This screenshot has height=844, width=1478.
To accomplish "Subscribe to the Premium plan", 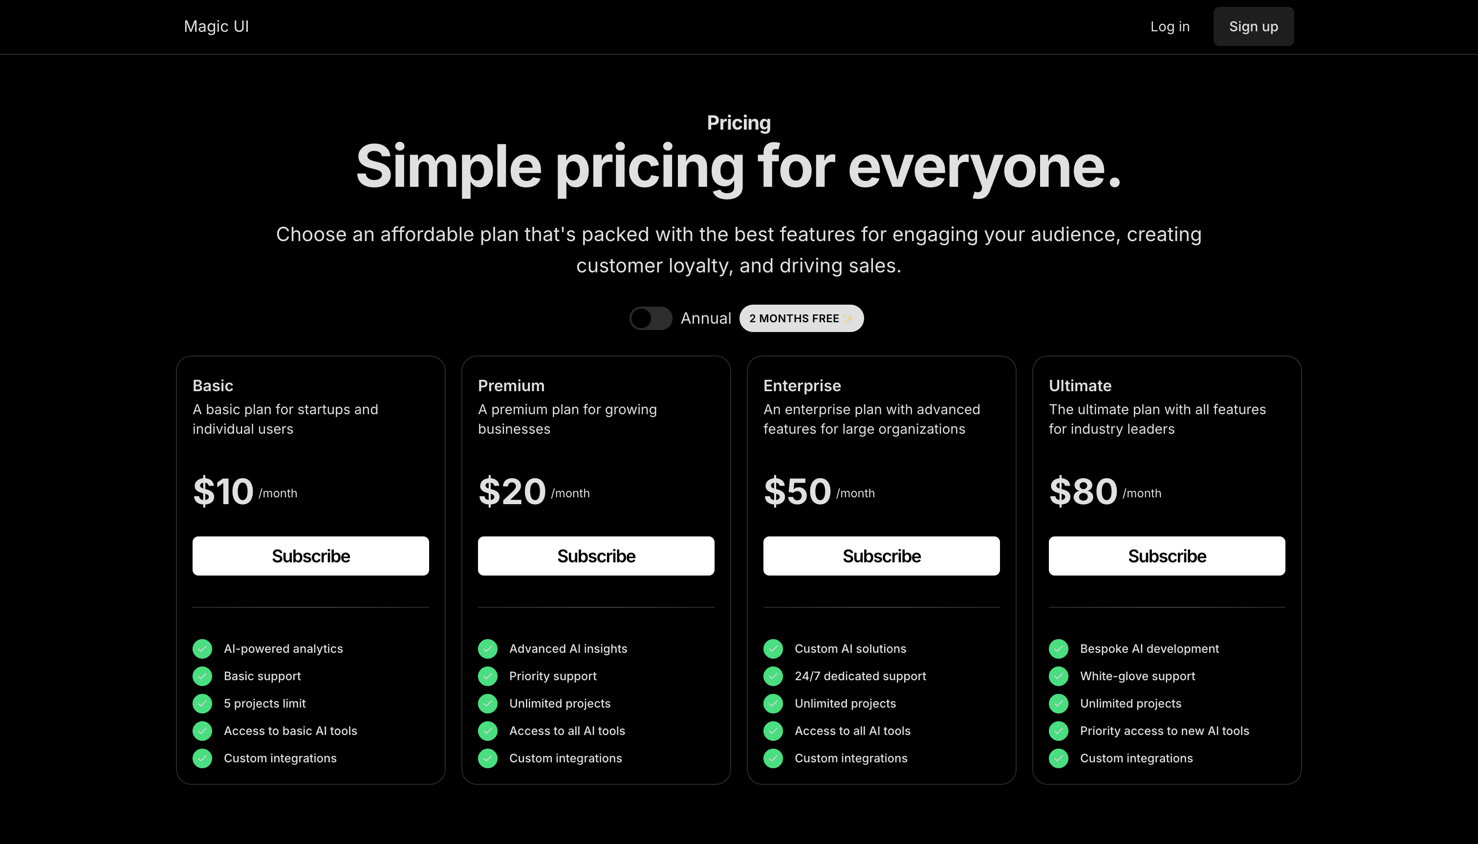I will tap(596, 555).
